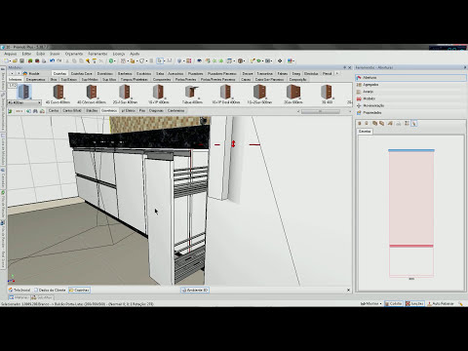Viewport: 468px width, 351px height.
Task: Open the Ajuda menu
Action: tap(135, 54)
